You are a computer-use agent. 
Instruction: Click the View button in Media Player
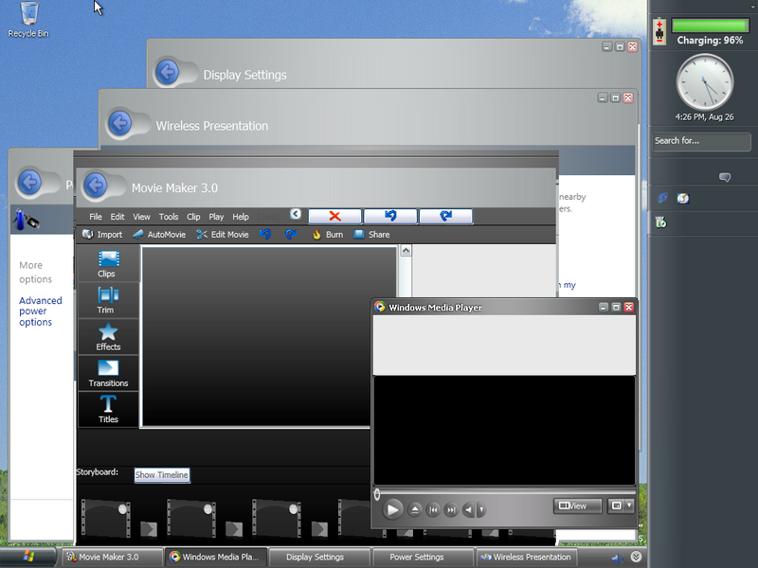(x=577, y=506)
